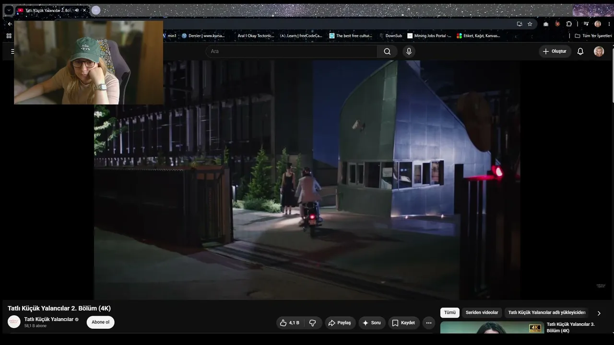The width and height of the screenshot is (614, 345).
Task: Mute the tab via its speaker icon
Action: (x=77, y=10)
